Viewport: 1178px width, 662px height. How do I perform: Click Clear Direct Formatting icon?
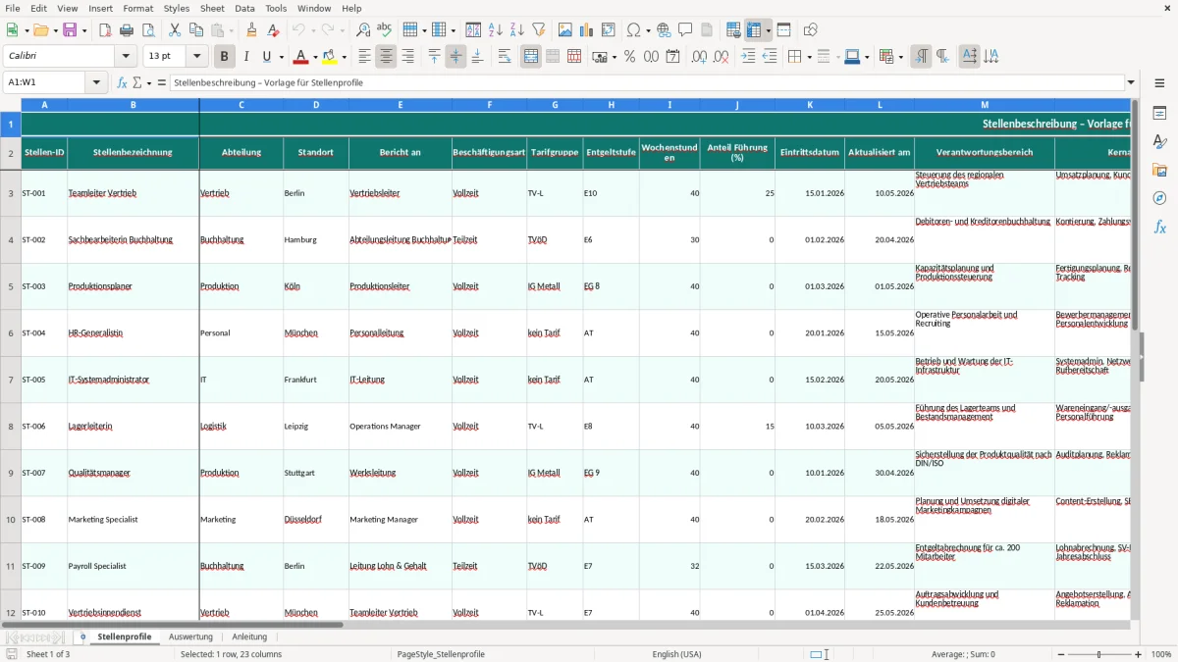(x=273, y=30)
